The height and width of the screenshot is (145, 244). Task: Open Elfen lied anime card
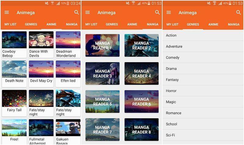(x=68, y=74)
